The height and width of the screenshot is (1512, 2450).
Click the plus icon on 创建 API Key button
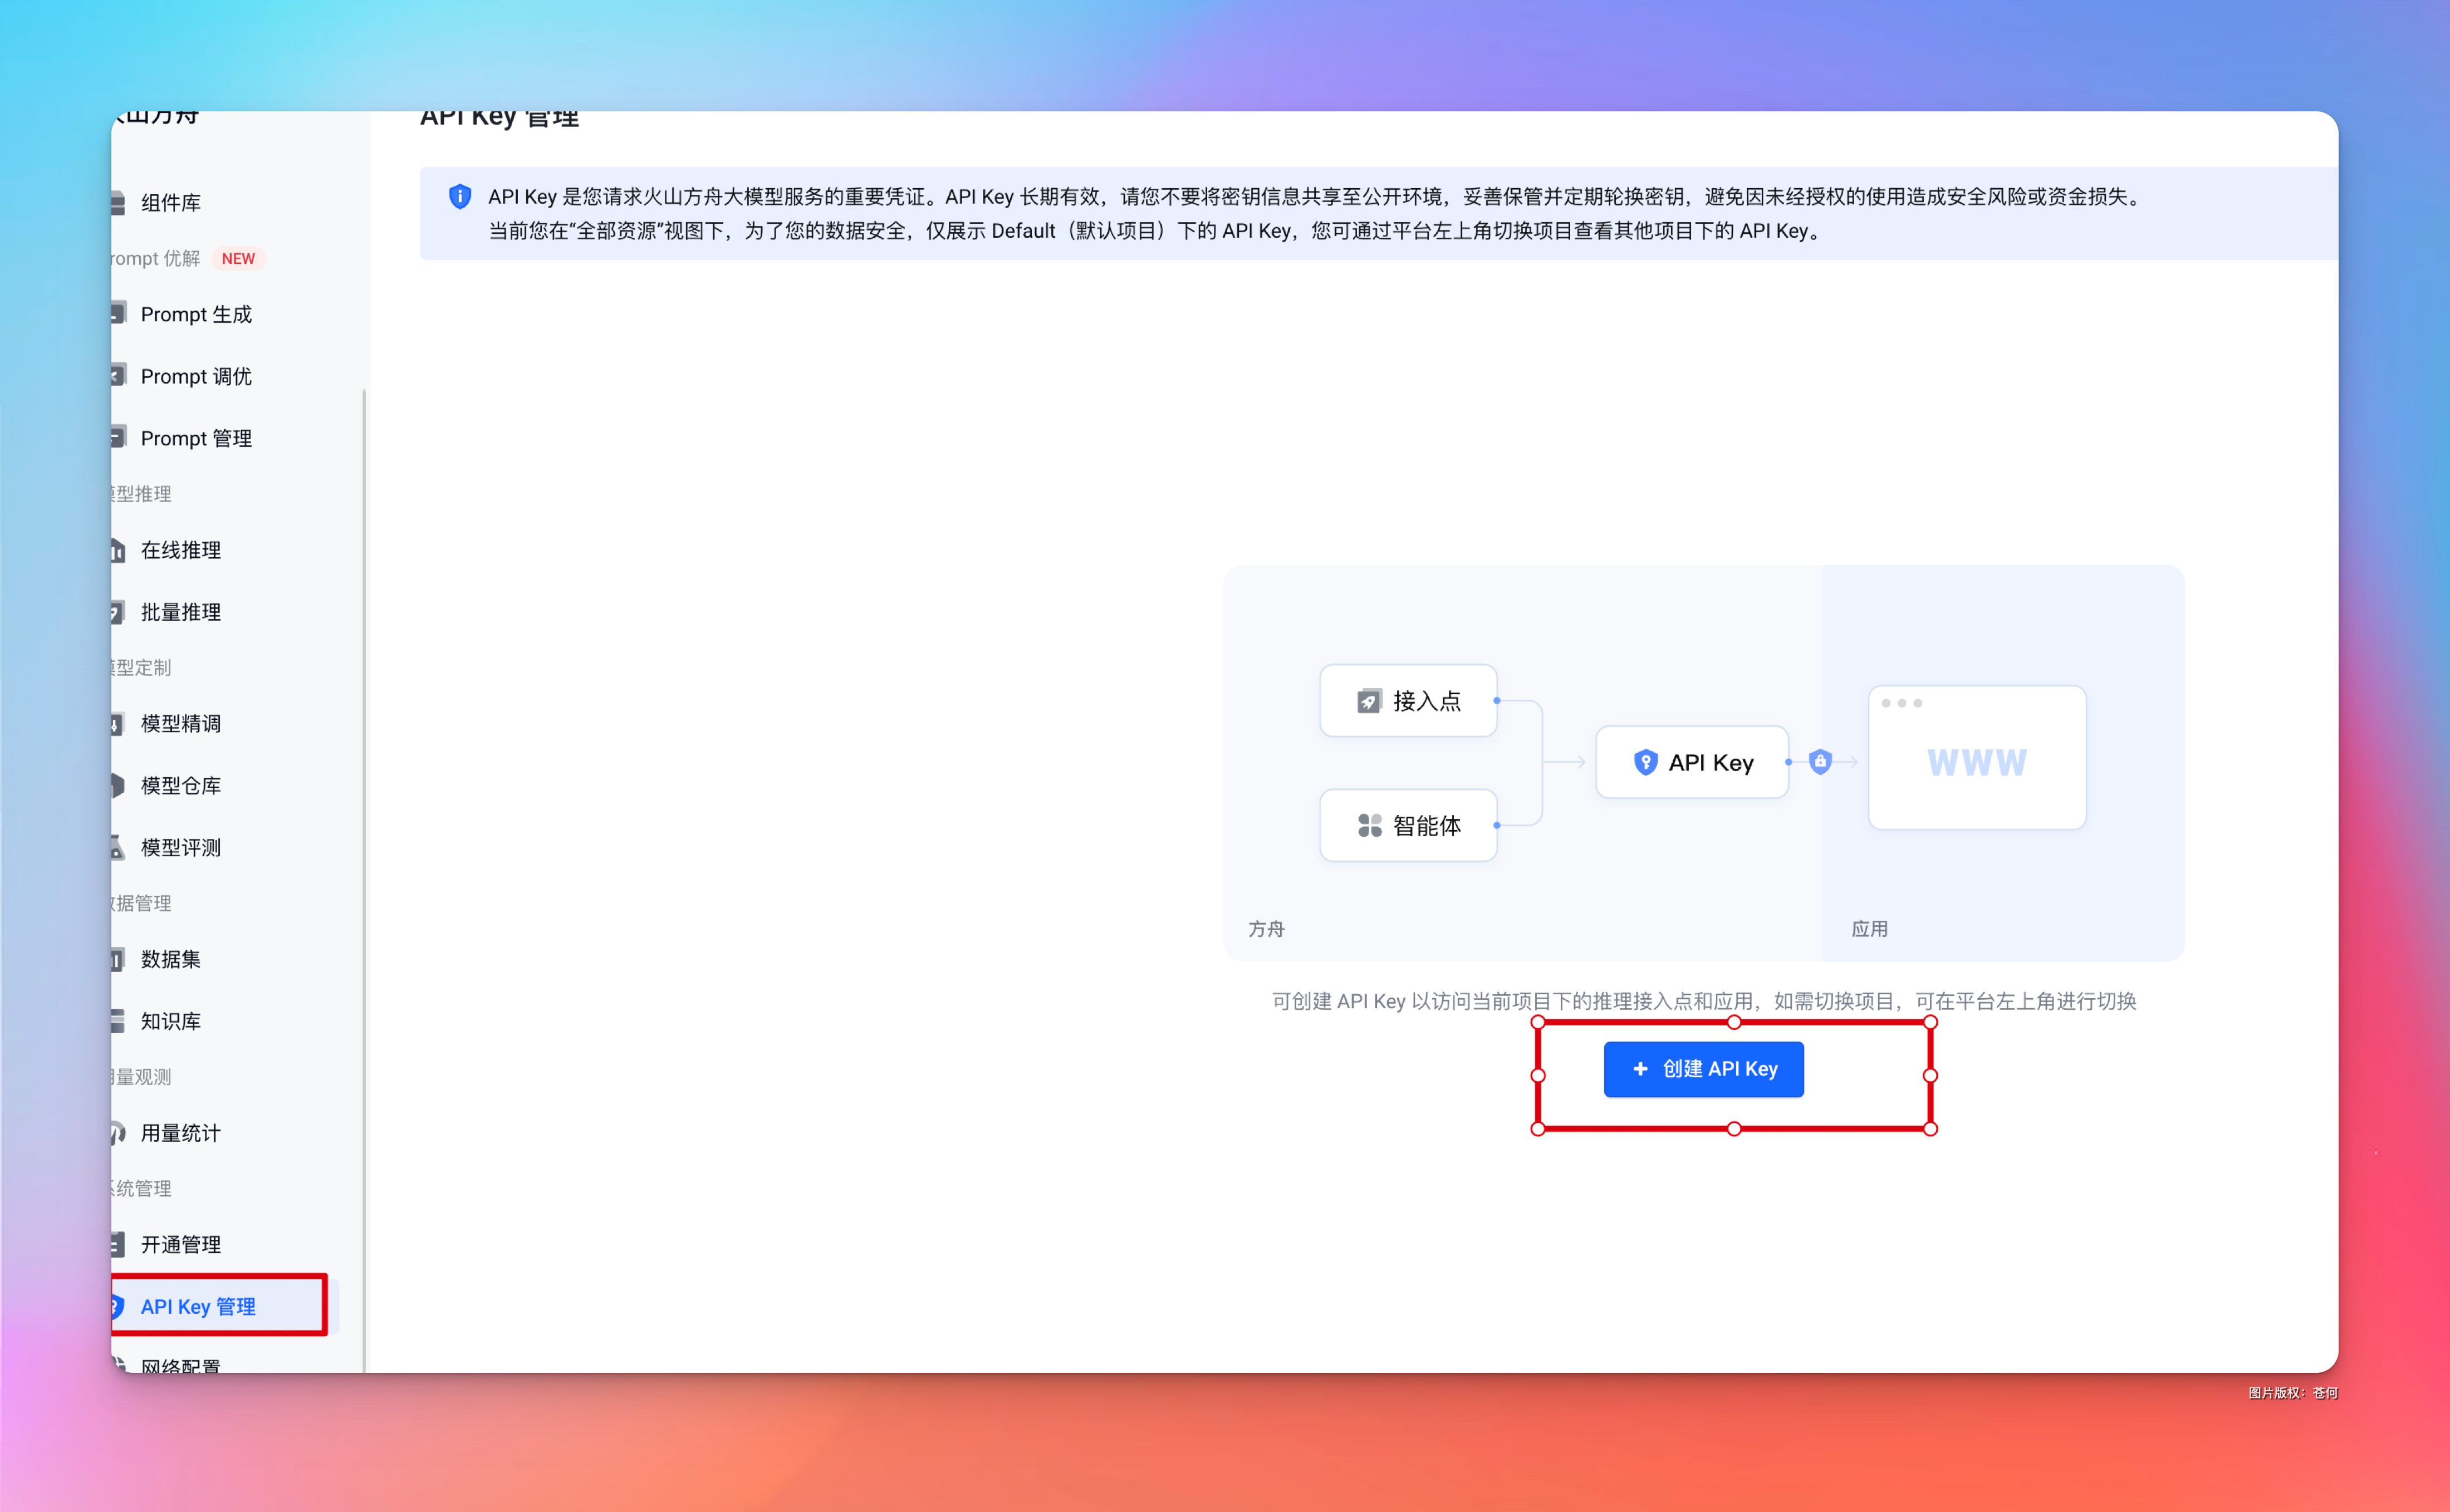coord(1640,1069)
